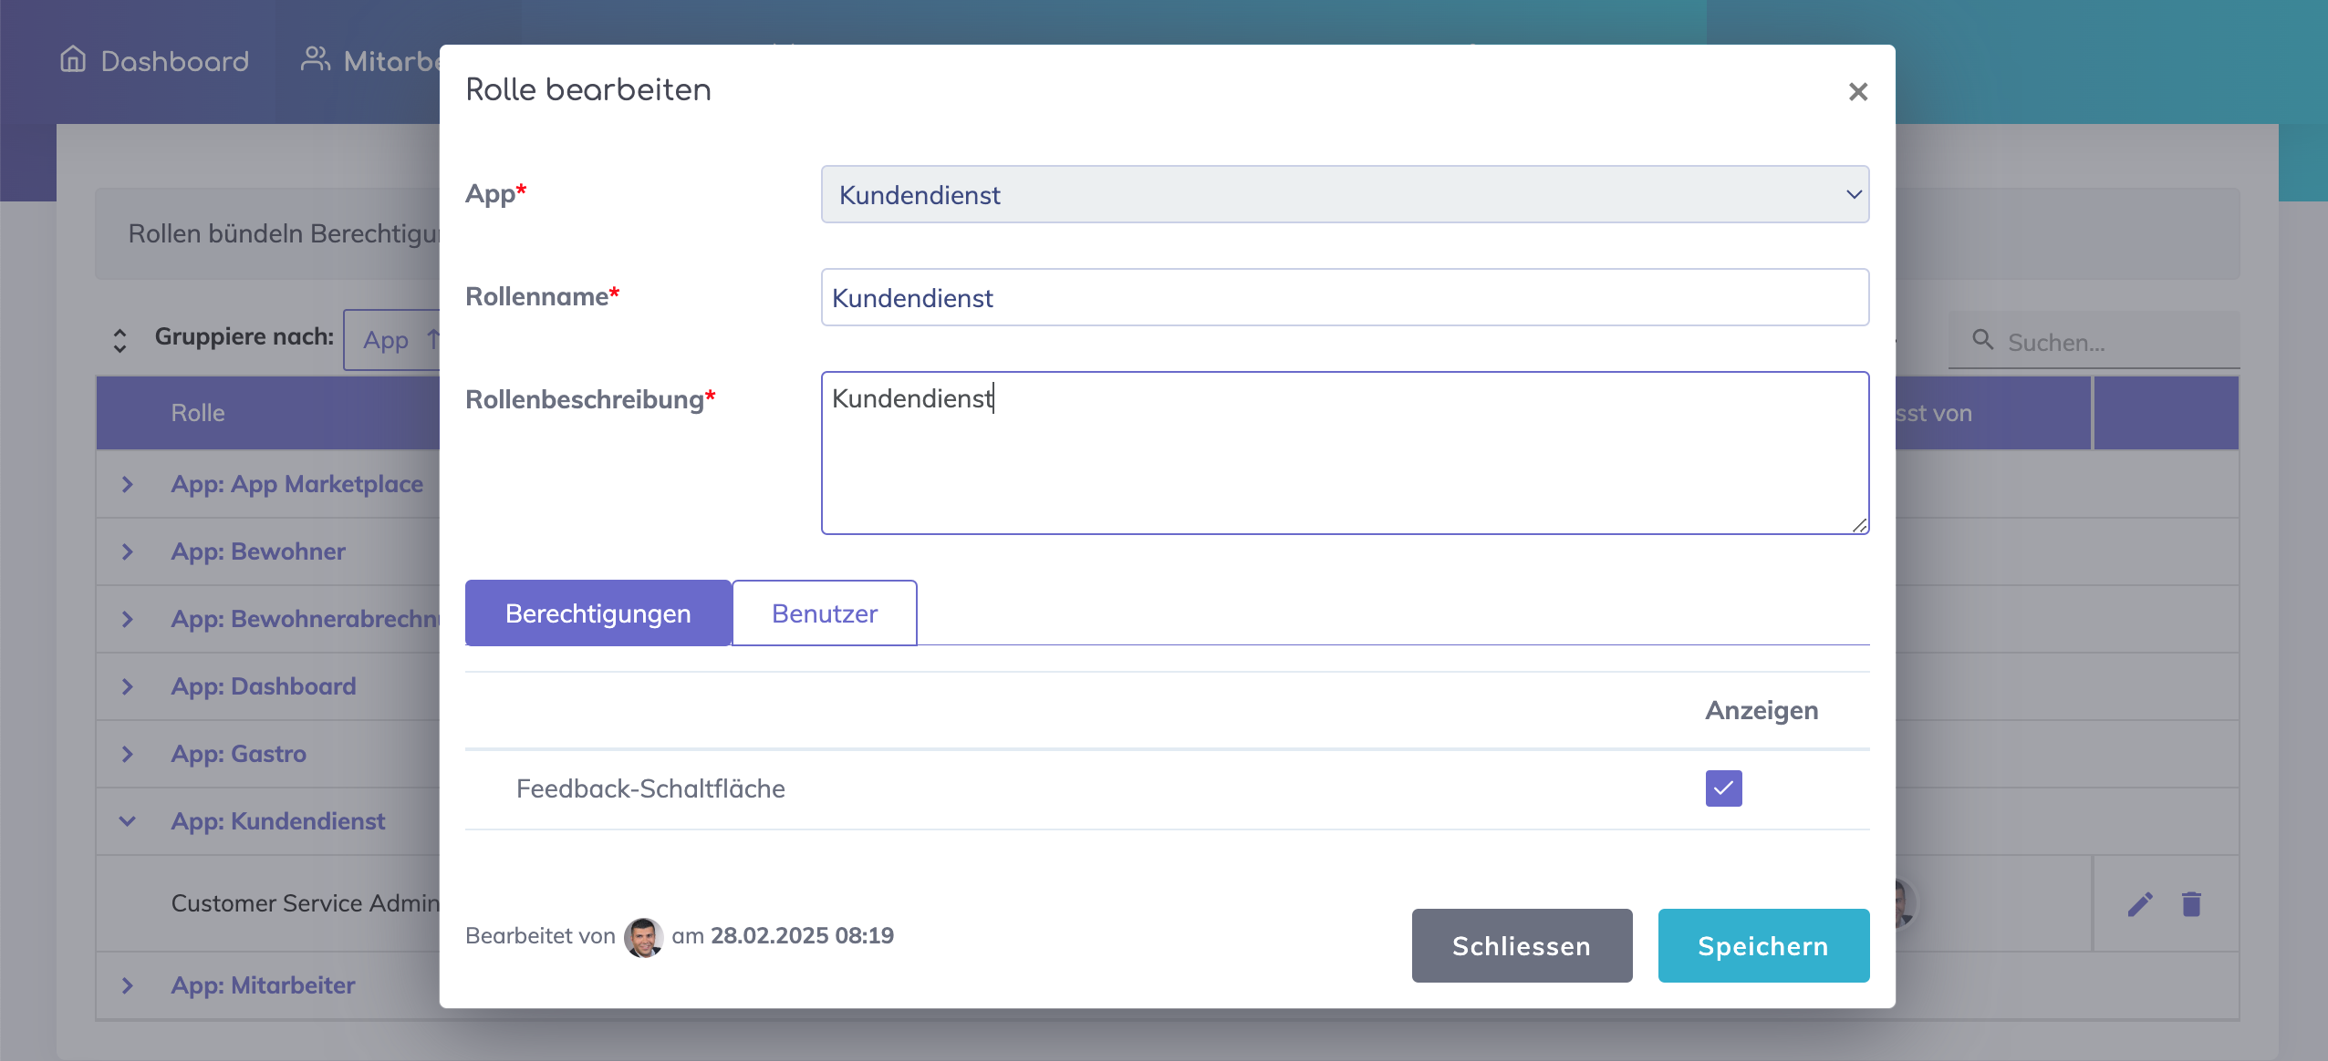Viewport: 2328px width, 1061px height.
Task: Close the Rolle bearbeiten dialog
Action: [1857, 92]
